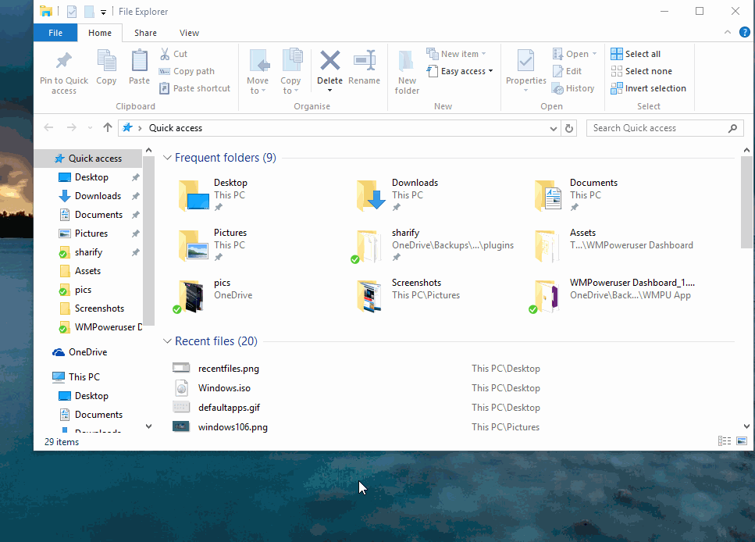
Task: Click Pin to Quick access icon
Action: click(64, 61)
